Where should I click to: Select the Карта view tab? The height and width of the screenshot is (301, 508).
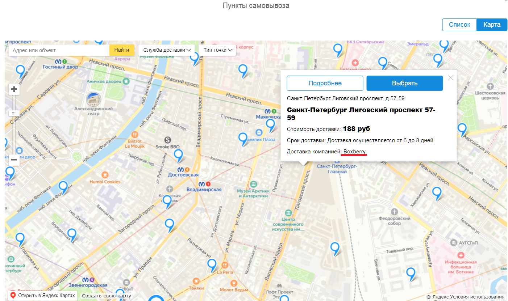492,25
